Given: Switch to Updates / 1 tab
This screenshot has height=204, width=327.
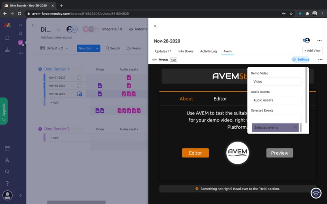Looking at the screenshot, I should tap(163, 51).
